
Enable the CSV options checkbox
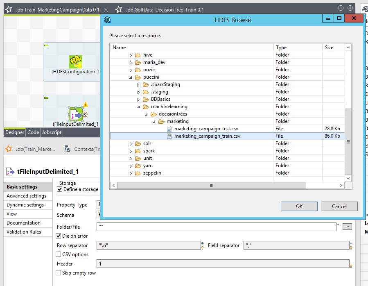59,254
